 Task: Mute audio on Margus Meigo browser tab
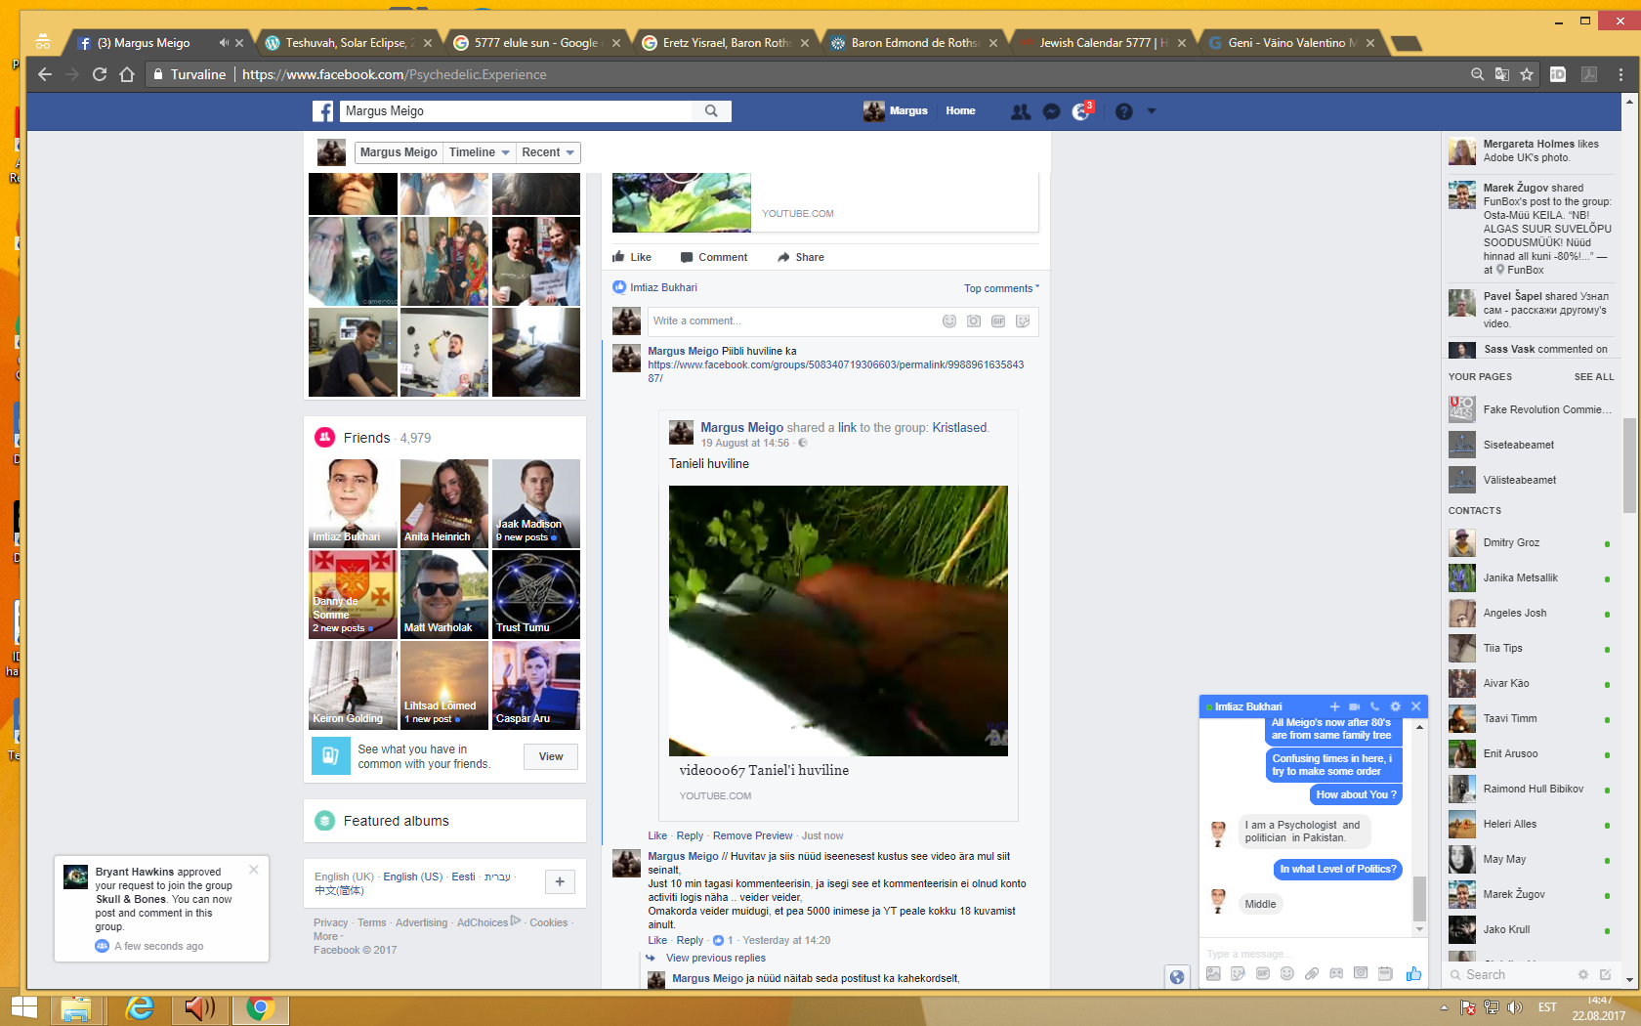point(224,43)
